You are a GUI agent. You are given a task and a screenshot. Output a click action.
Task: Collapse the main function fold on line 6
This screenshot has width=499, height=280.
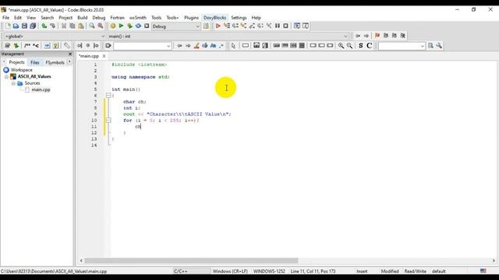tap(108, 95)
